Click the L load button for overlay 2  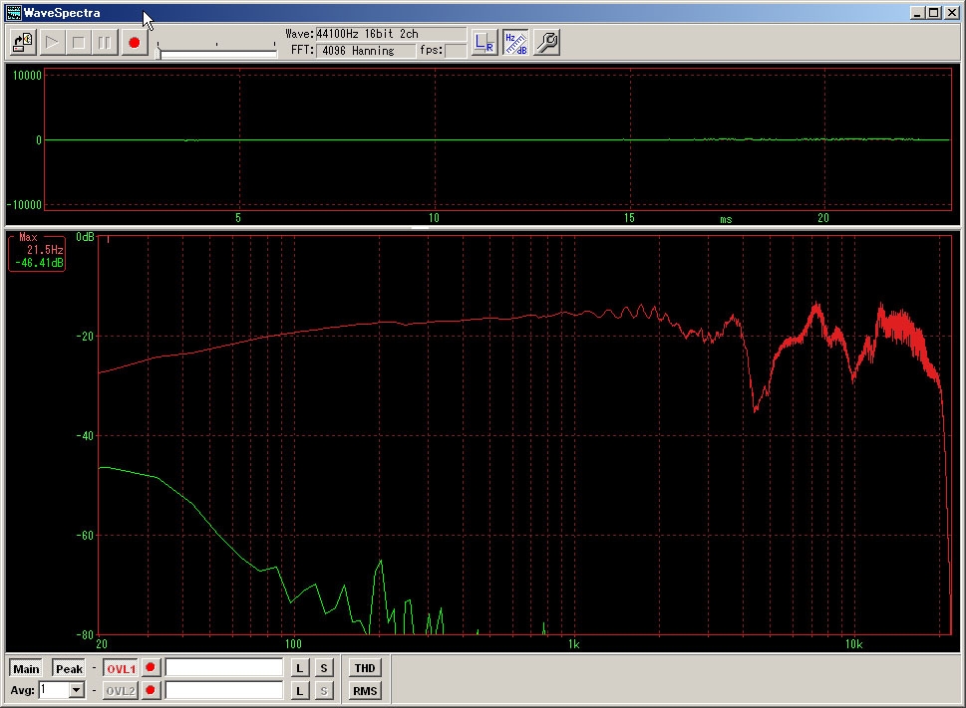(300, 690)
